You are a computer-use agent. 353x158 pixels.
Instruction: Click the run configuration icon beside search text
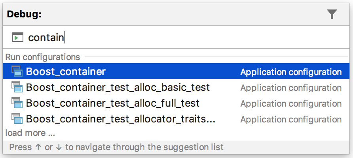pyautogui.click(x=18, y=38)
